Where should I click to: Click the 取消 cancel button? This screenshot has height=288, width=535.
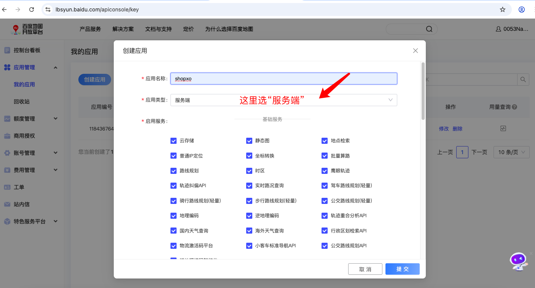[x=365, y=269]
